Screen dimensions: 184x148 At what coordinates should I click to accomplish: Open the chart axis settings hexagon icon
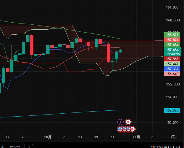pos(173,137)
